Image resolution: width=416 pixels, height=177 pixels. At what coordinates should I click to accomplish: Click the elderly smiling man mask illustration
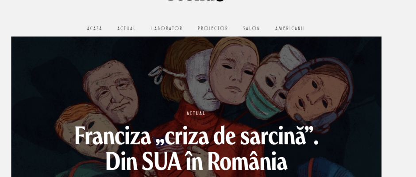[111, 92]
